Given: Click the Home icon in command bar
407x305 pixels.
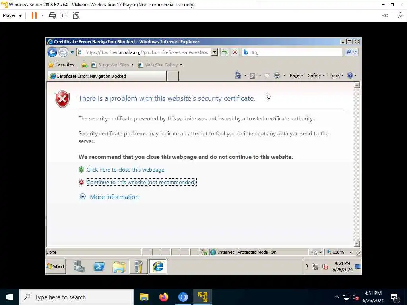Looking at the screenshot, I should [238, 75].
